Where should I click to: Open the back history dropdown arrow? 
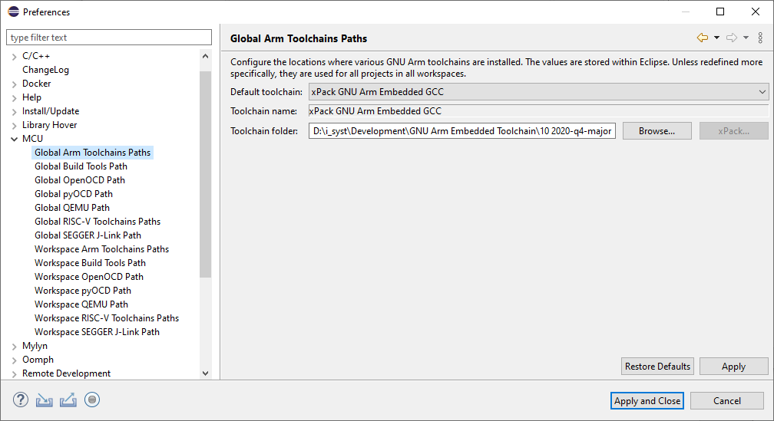pyautogui.click(x=716, y=38)
